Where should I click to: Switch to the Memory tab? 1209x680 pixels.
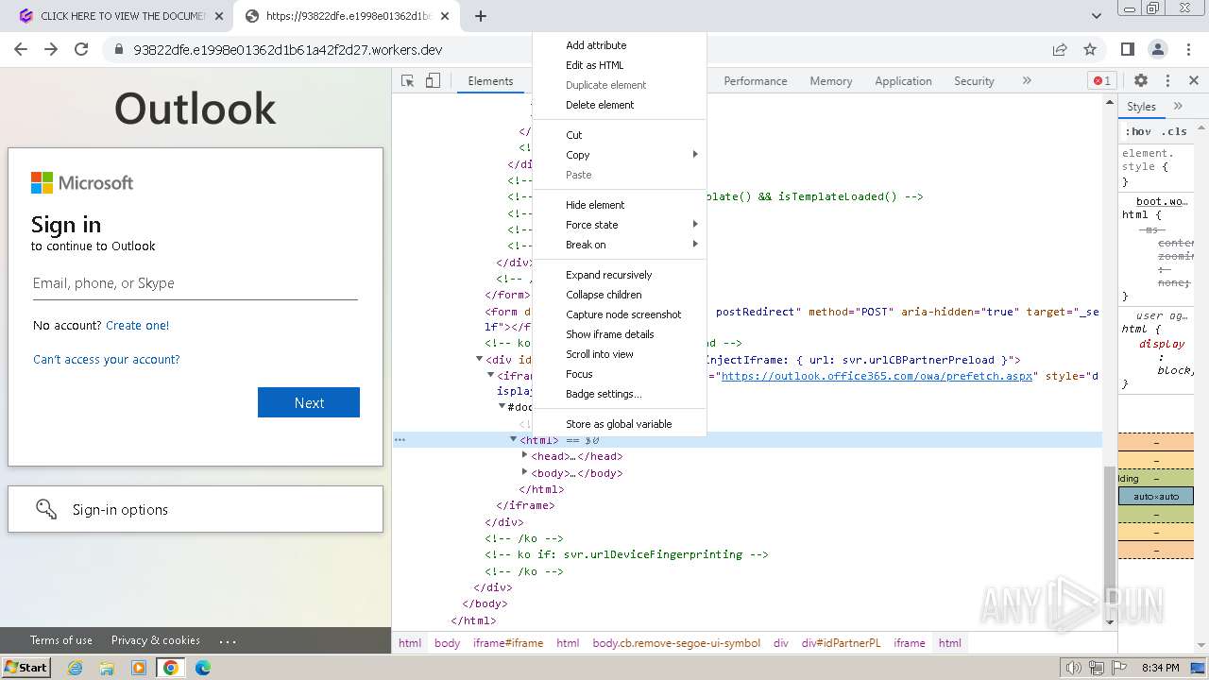831,81
